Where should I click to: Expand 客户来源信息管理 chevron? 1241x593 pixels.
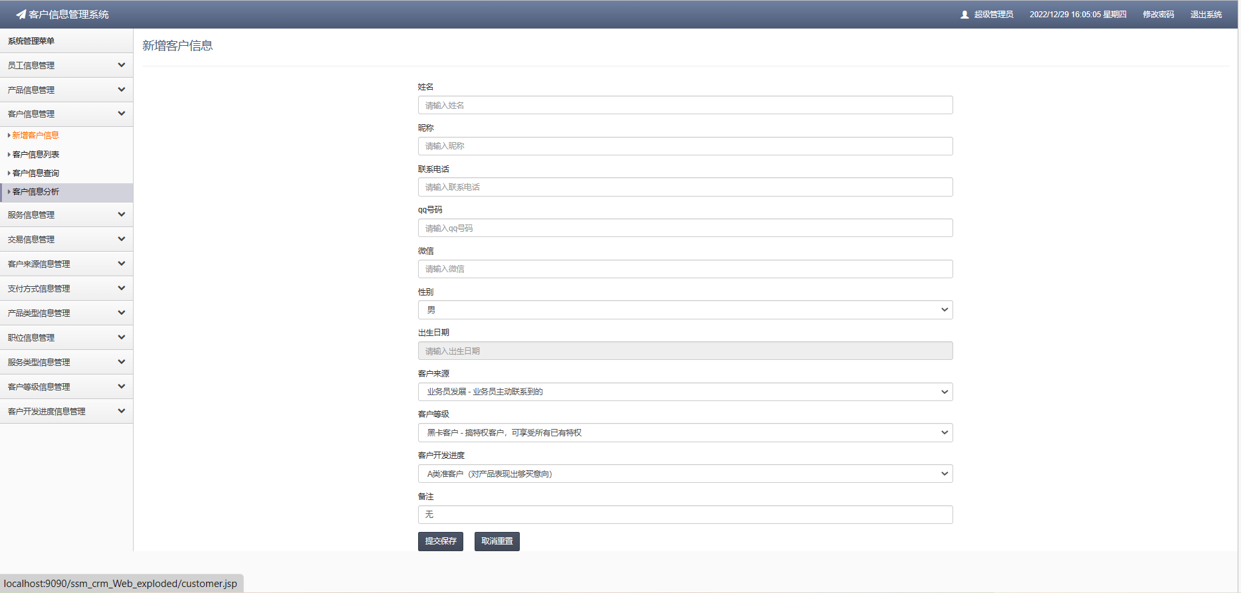tap(121, 264)
